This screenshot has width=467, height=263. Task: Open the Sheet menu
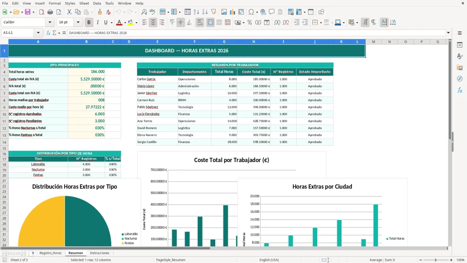click(84, 3)
